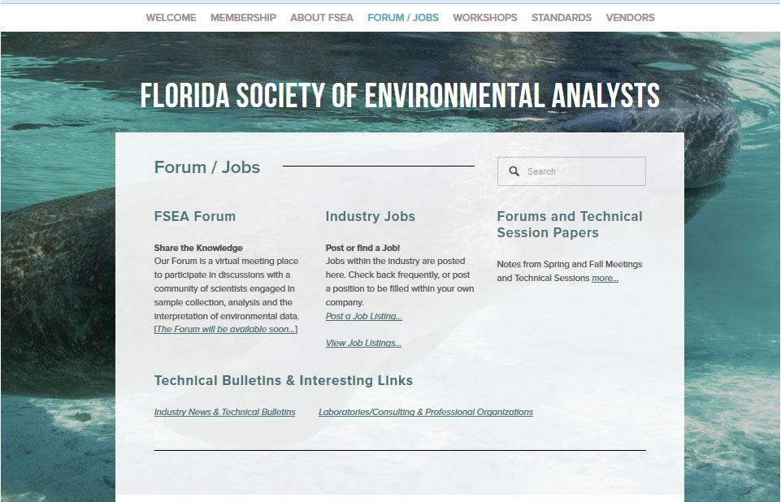This screenshot has width=781, height=502.
Task: Open the WELCOME navigation page
Action: [171, 17]
